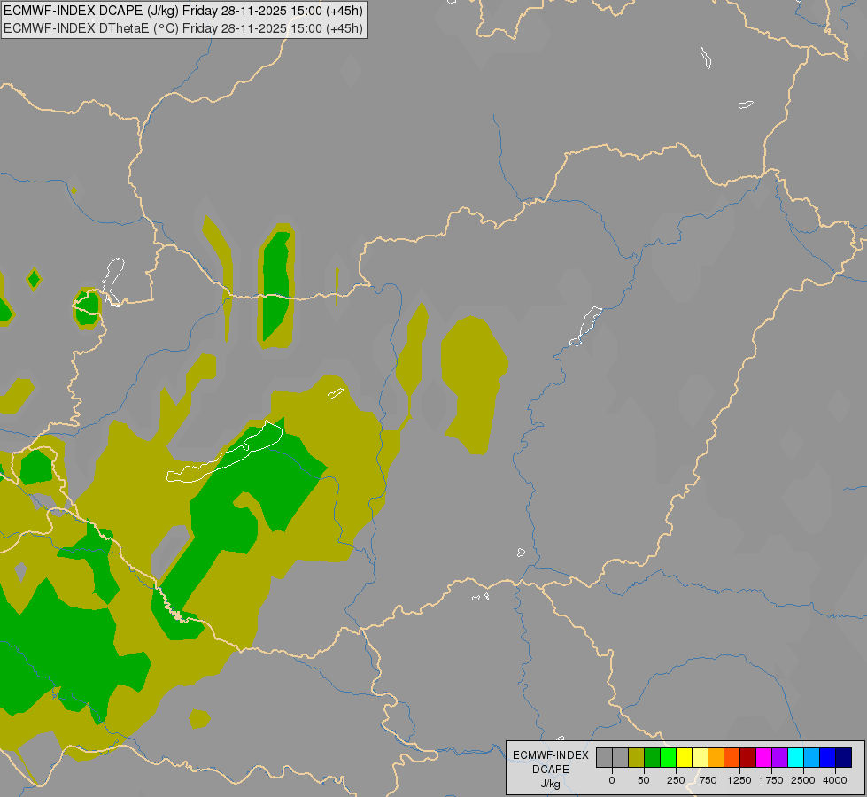
Task: Select the cyan legend swatch
Action: (795, 757)
